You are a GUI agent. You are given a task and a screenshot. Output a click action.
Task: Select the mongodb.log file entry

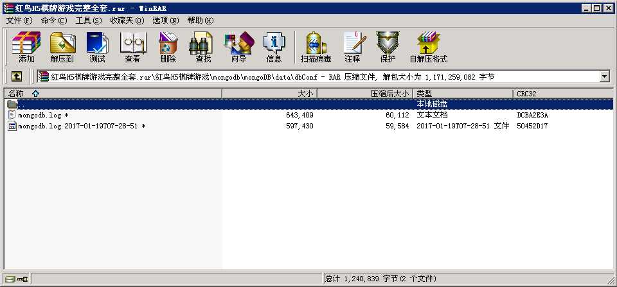point(40,115)
